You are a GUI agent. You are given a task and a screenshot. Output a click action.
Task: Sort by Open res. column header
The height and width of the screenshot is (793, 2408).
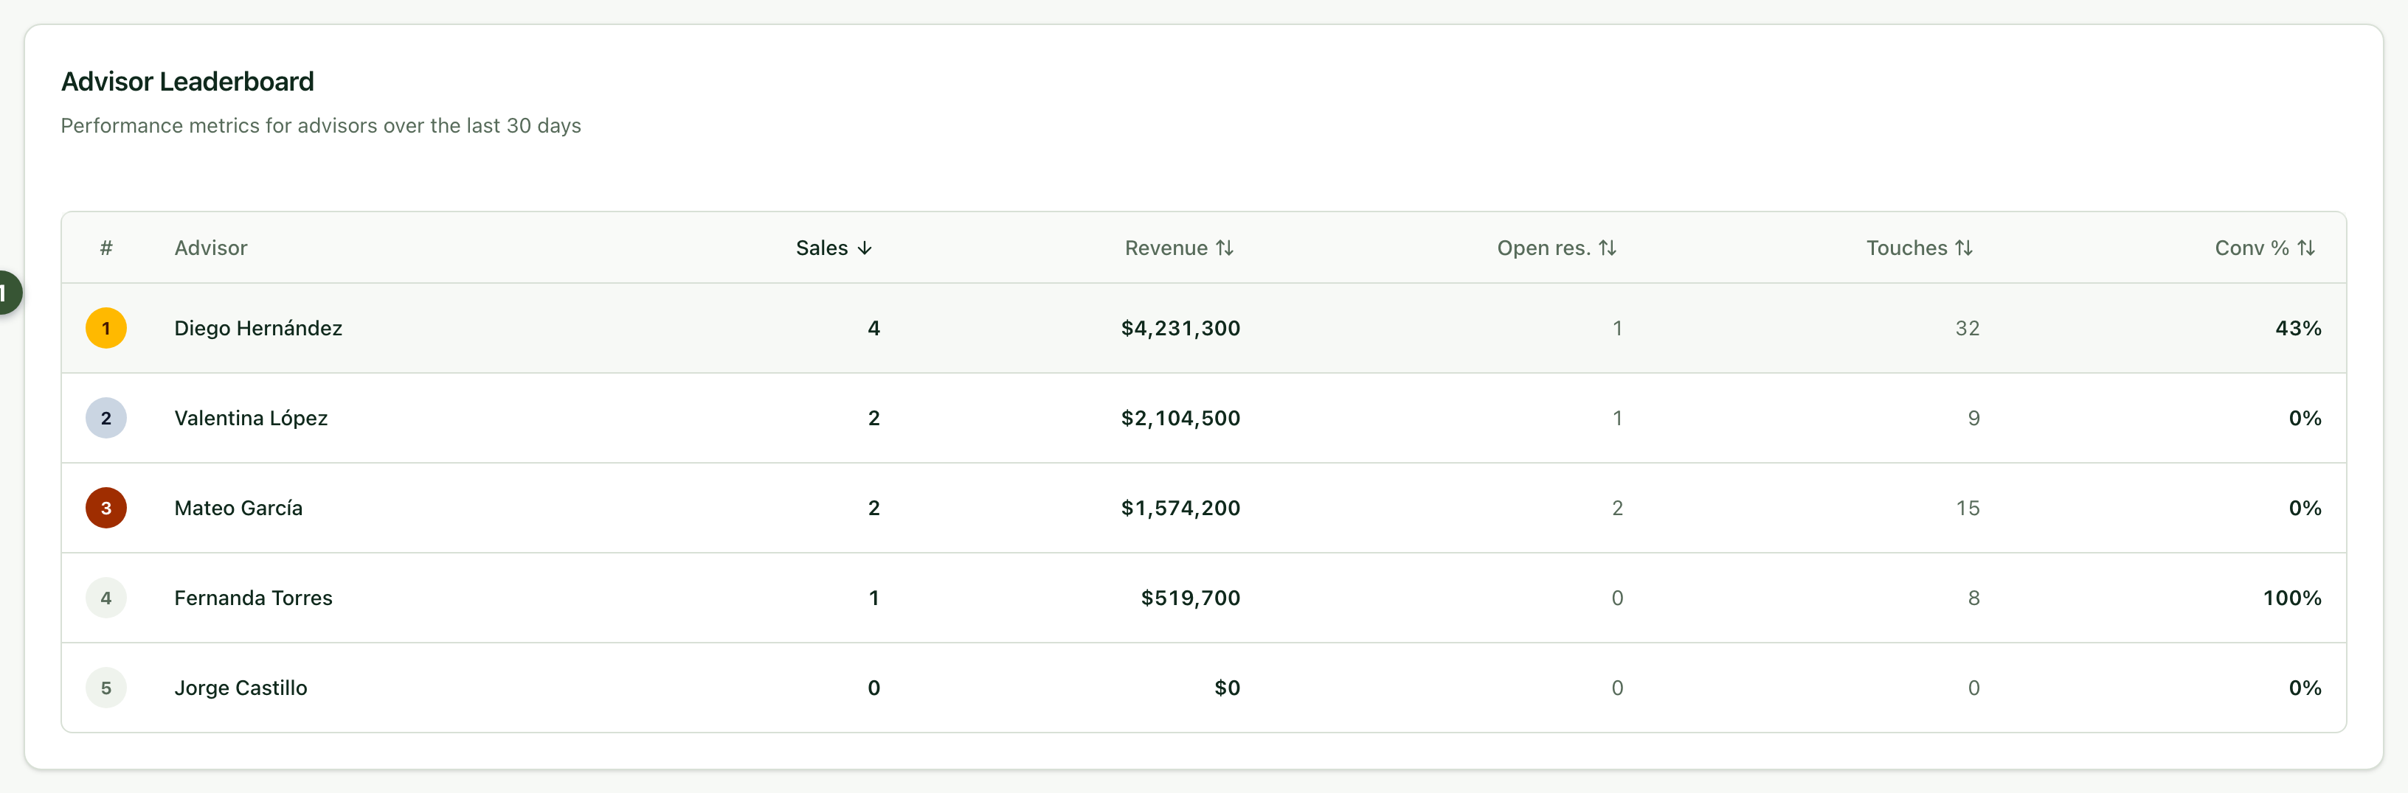(1557, 248)
